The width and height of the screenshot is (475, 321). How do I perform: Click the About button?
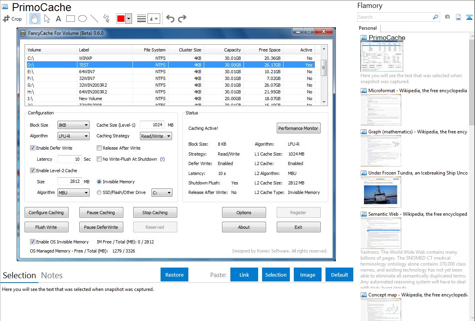coord(244,227)
